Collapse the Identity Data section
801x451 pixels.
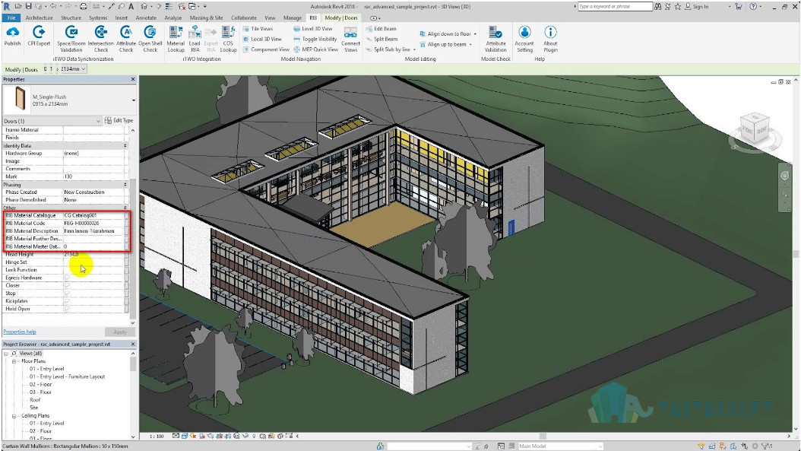[x=125, y=146]
